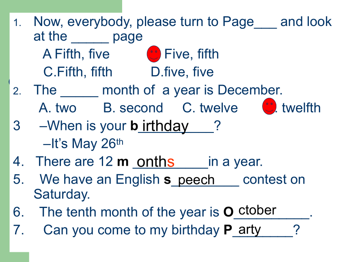The image size is (349, 262).
Task: Click the blank filled with arty
Action: (x=263, y=230)
